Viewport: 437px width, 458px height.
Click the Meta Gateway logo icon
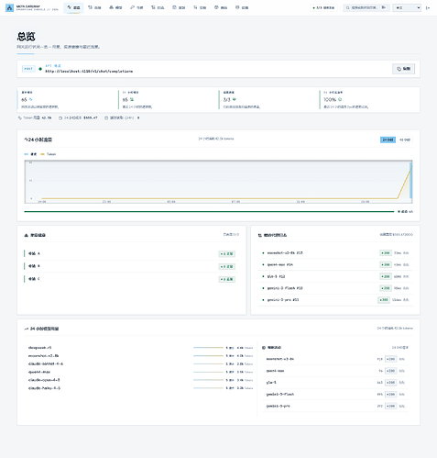[x=9, y=7]
